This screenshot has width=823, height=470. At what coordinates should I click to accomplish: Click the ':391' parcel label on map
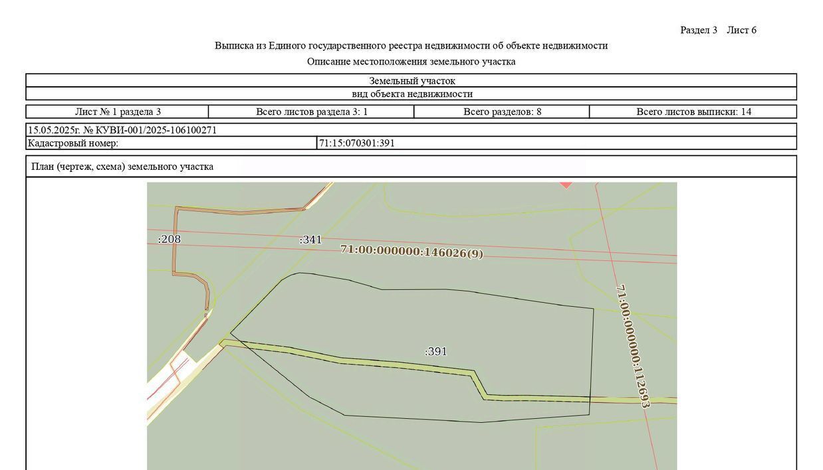[436, 352]
